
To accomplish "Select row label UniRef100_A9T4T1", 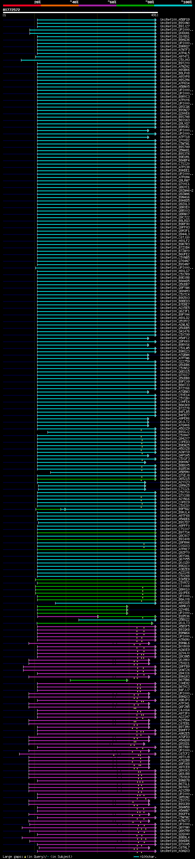I will click(175, 56).
